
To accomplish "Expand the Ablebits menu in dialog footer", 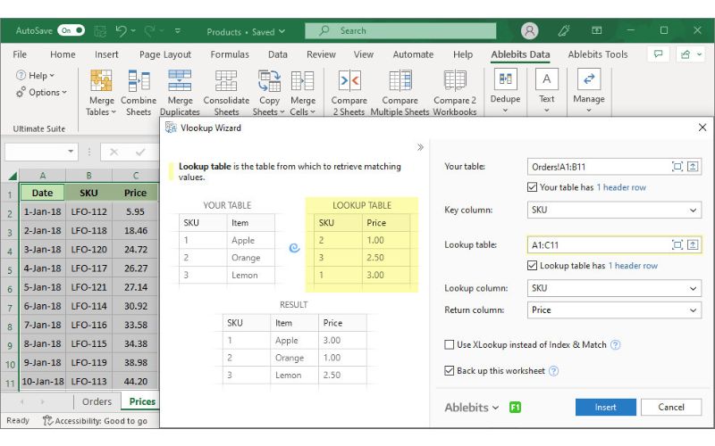I will coord(472,408).
